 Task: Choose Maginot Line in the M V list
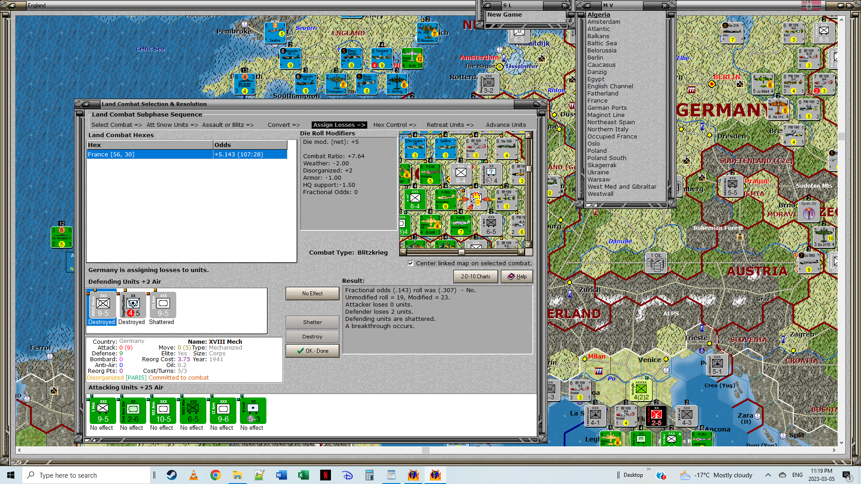pos(606,115)
